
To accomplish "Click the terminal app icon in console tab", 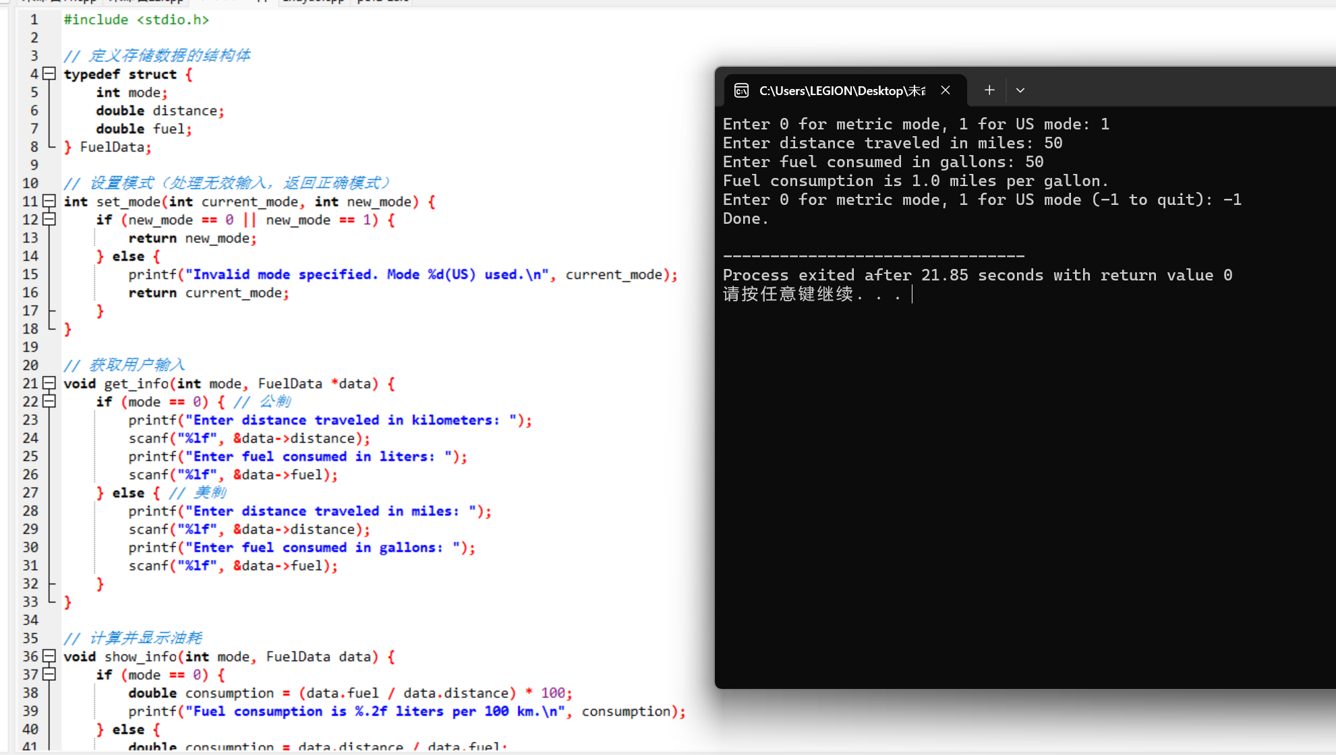I will click(x=741, y=90).
